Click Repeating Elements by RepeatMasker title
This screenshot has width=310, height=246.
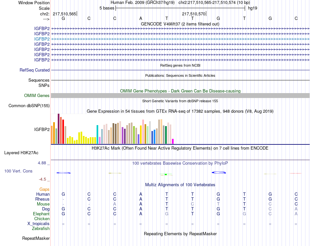pyautogui.click(x=180, y=234)
